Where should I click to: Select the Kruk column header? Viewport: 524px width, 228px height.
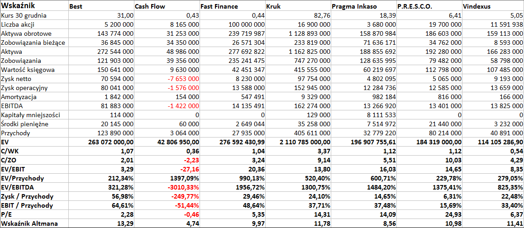[298, 6]
